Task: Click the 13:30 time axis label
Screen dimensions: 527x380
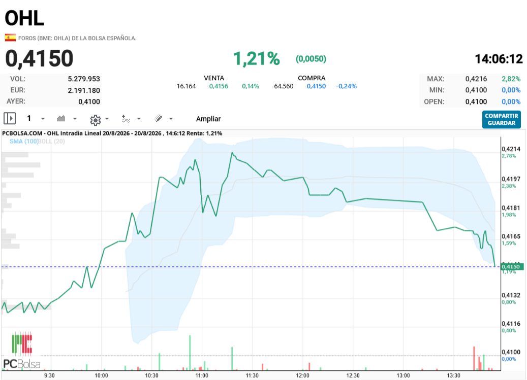Action: pos(454,375)
